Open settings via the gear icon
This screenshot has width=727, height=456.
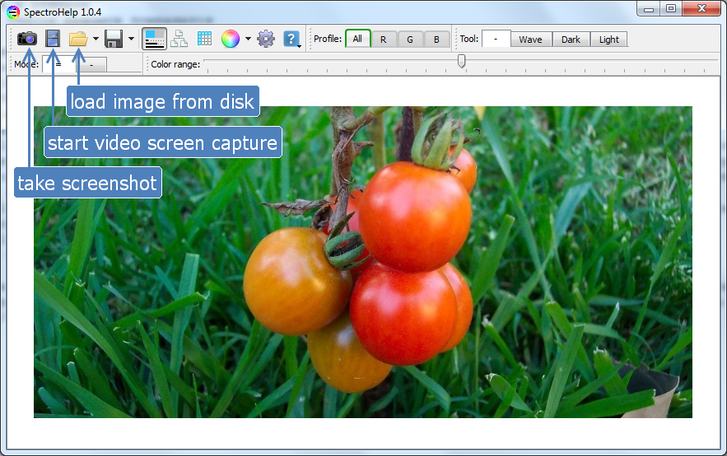266,39
